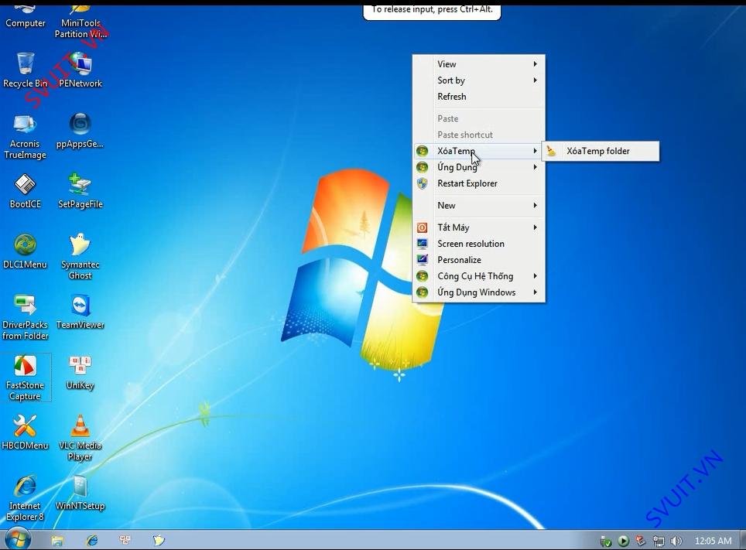
Task: Select the TeamViewer desktop icon
Action: 80,312
